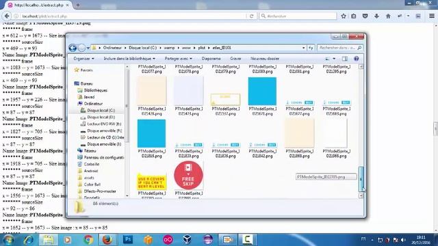Reload the Firefox page
The image size is (438, 246).
[x=251, y=16]
